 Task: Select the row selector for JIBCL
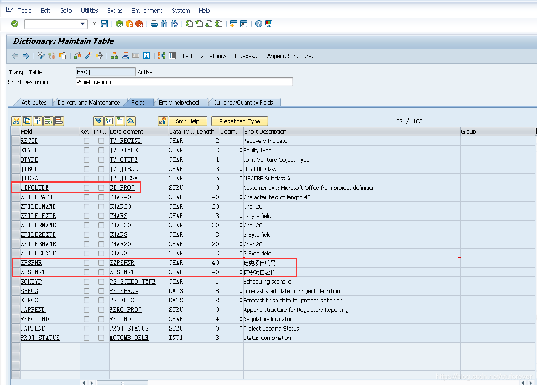click(16, 169)
